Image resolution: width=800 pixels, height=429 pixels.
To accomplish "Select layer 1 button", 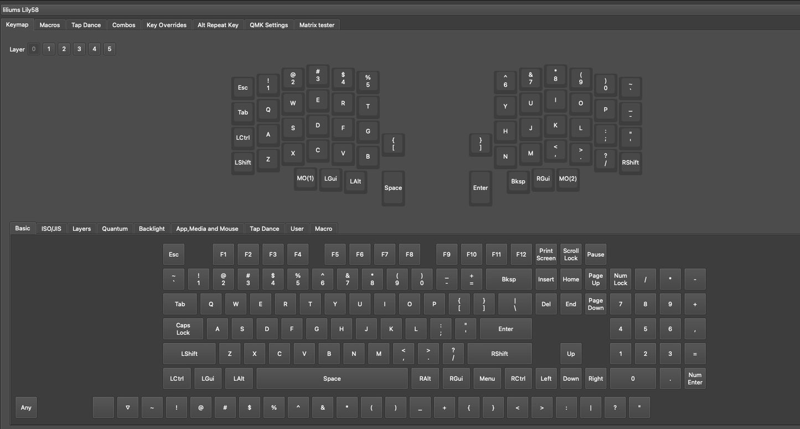I will click(x=49, y=49).
